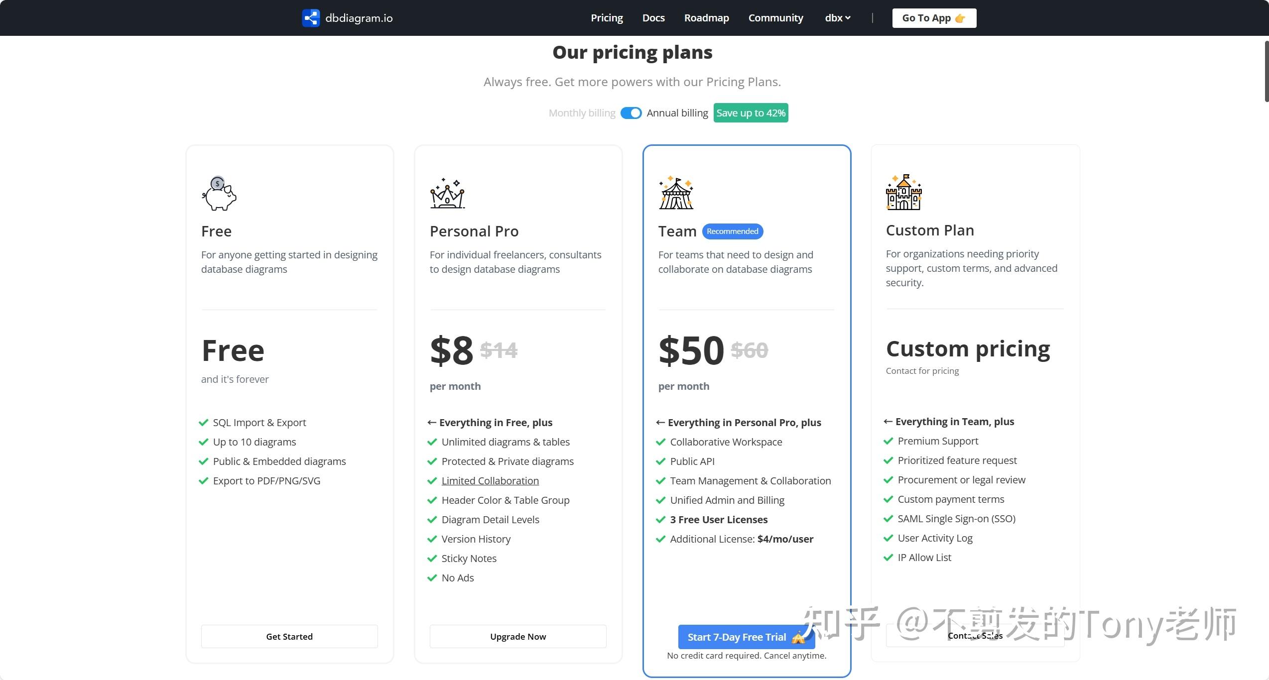Open the Pricing nav item
Viewport: 1269px width, 680px height.
607,18
